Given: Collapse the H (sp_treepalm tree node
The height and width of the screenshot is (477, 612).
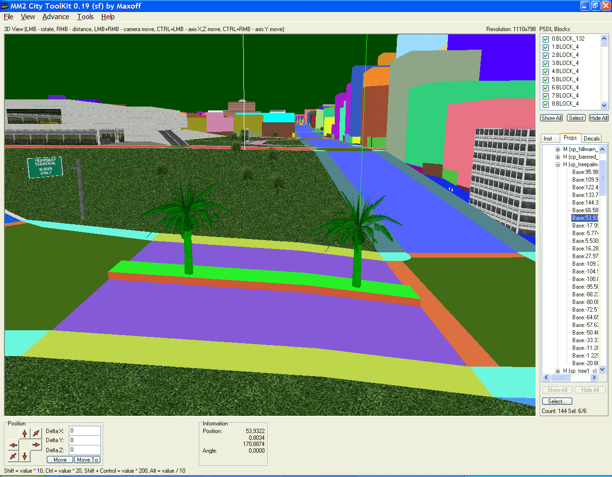Looking at the screenshot, I should click(557, 164).
